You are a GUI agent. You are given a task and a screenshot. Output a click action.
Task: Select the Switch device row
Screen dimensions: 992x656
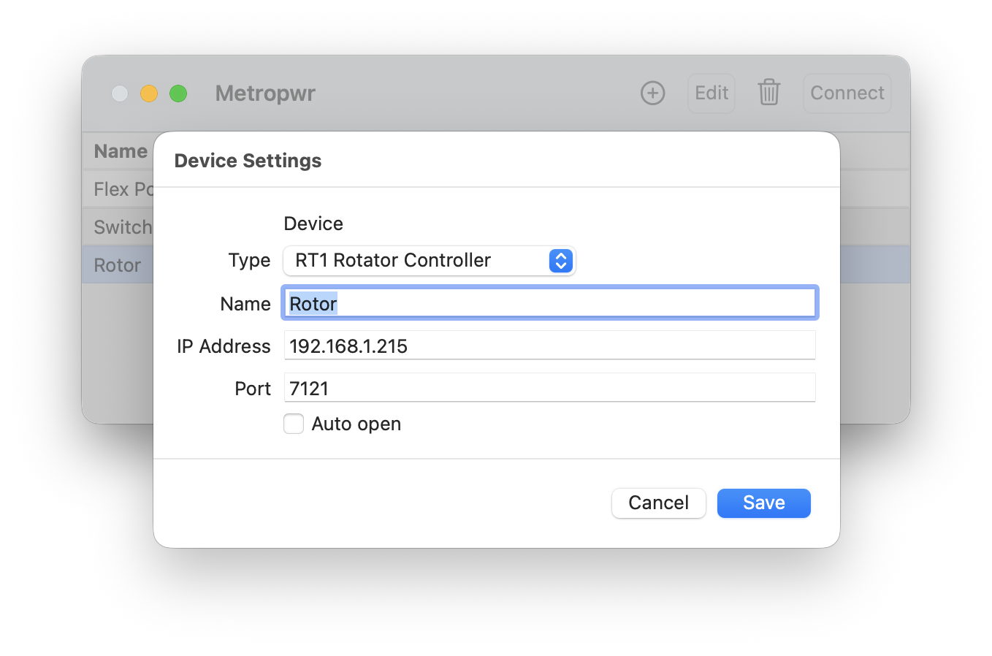(122, 227)
